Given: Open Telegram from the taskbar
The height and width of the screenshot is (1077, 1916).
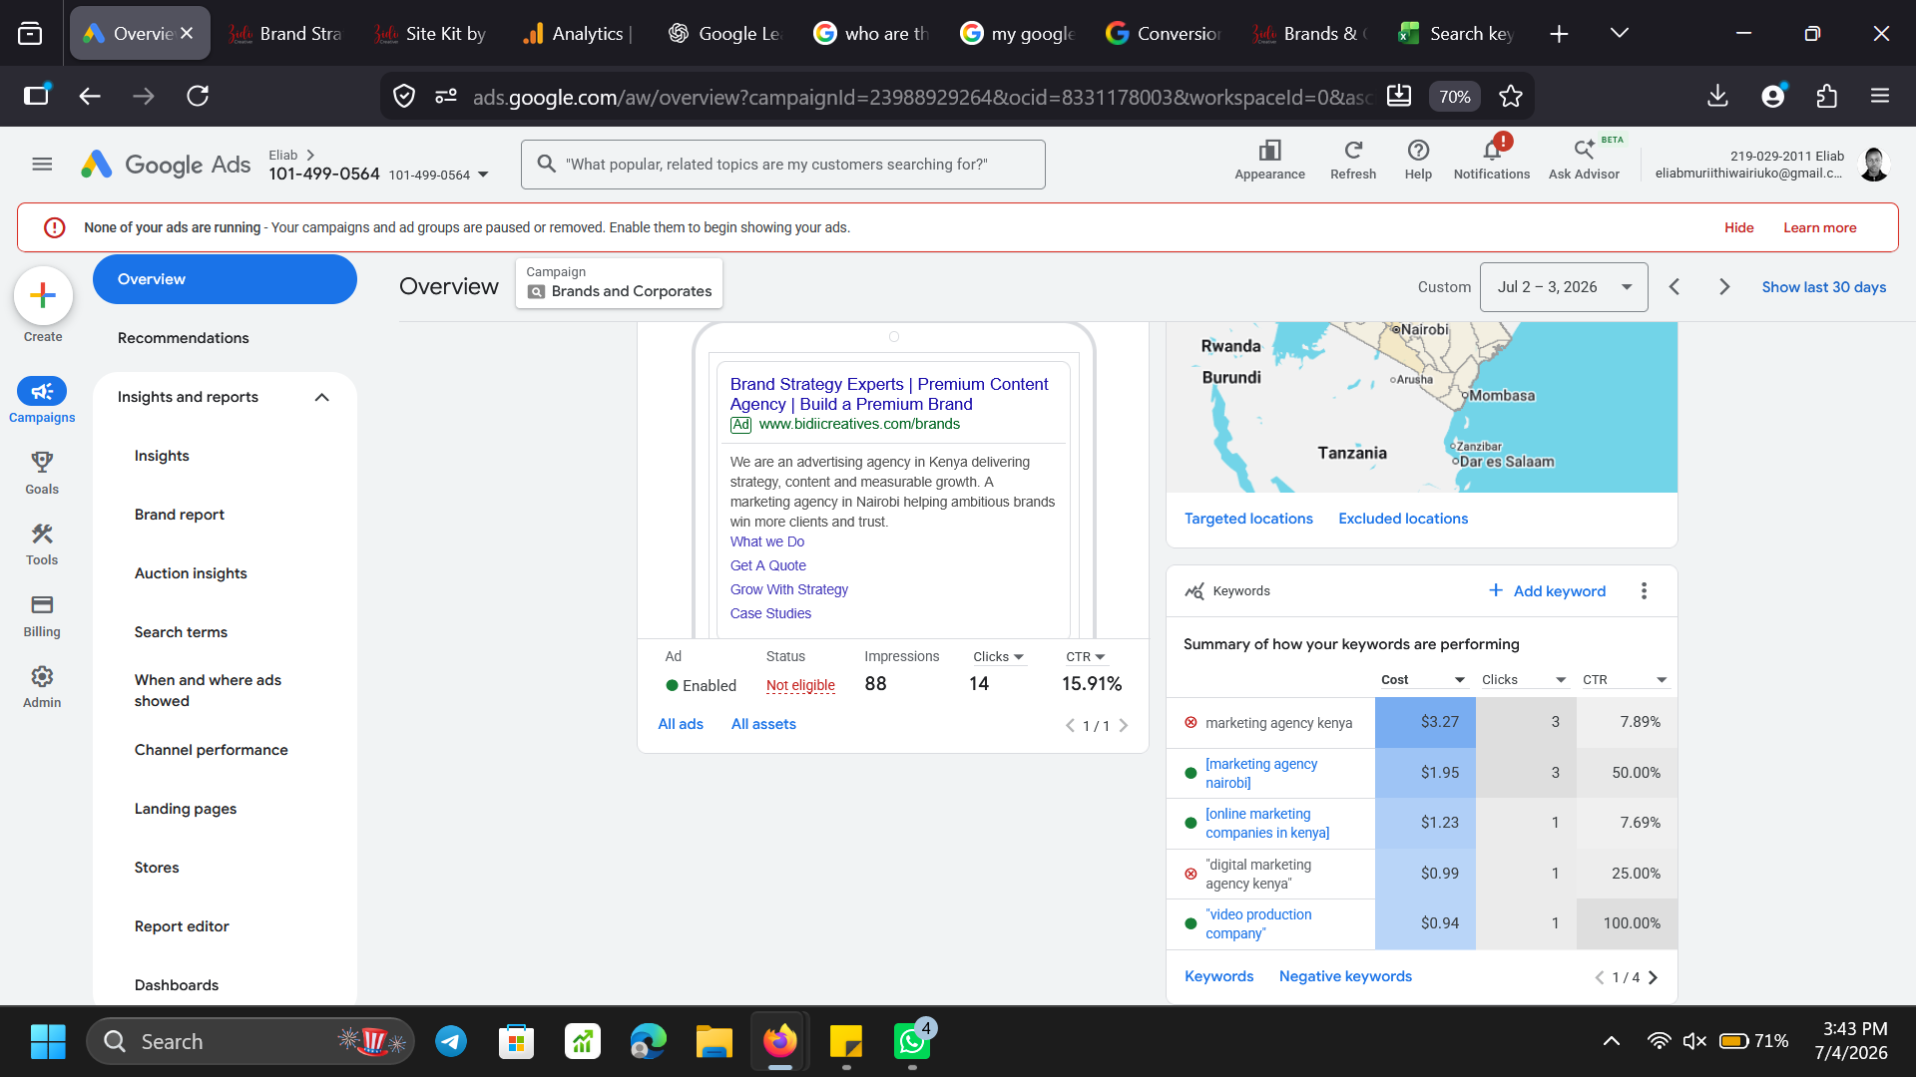Looking at the screenshot, I should 451,1041.
